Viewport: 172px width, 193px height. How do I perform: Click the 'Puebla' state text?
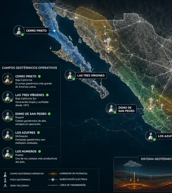click(x=19, y=155)
